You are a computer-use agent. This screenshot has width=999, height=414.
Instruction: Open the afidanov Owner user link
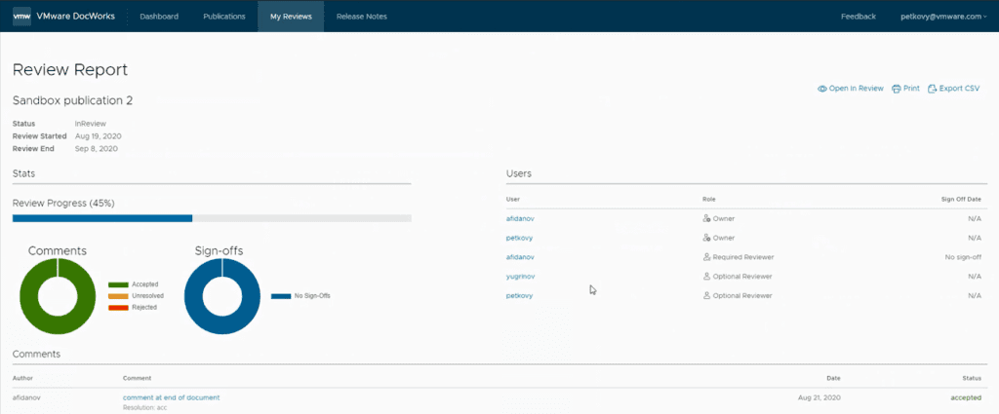click(520, 219)
